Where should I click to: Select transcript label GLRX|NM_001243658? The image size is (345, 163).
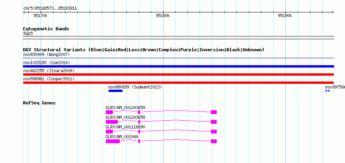[x=126, y=118]
